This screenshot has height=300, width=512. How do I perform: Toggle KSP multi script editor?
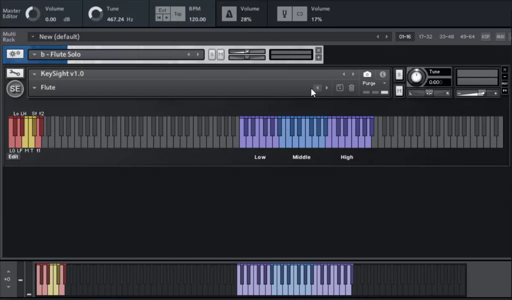click(x=485, y=36)
